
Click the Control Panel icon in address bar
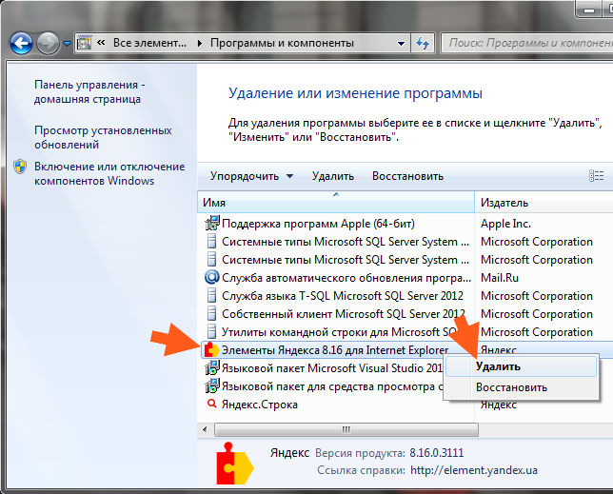click(x=84, y=42)
